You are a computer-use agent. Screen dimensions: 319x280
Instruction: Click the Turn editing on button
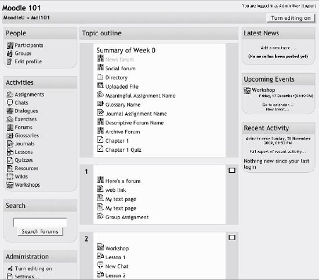[291, 18]
